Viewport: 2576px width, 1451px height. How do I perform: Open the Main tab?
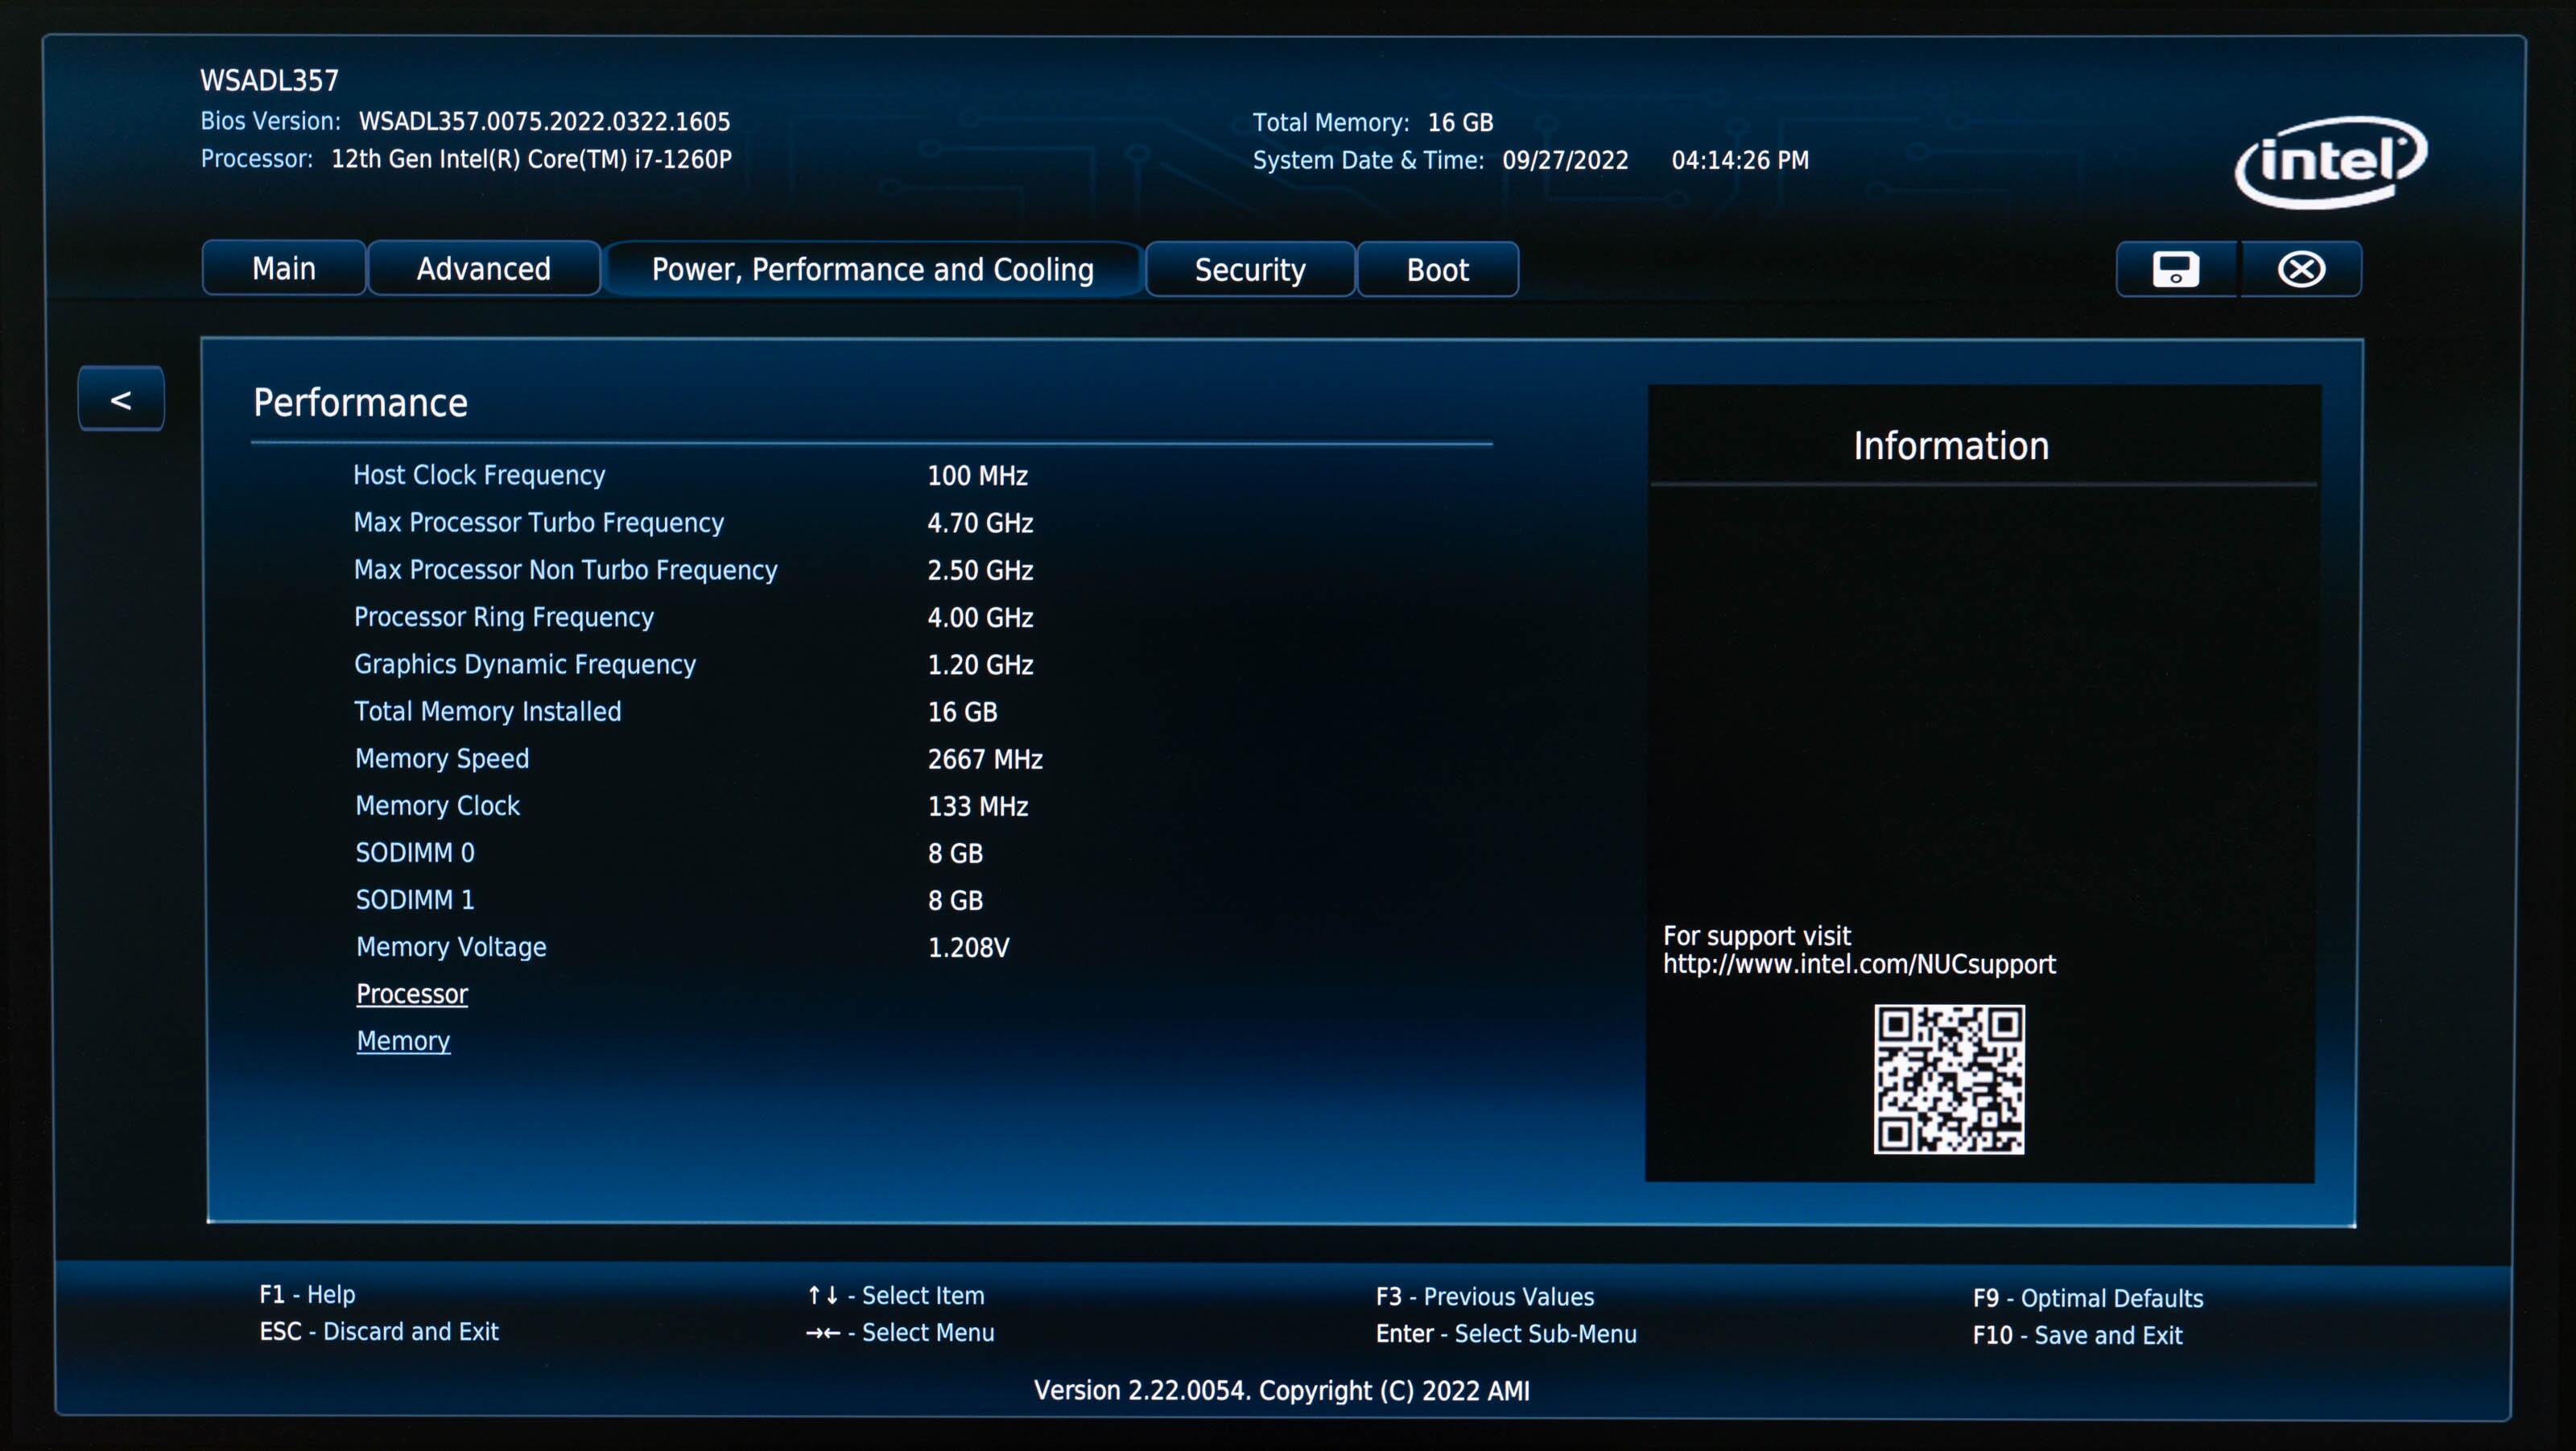click(284, 269)
